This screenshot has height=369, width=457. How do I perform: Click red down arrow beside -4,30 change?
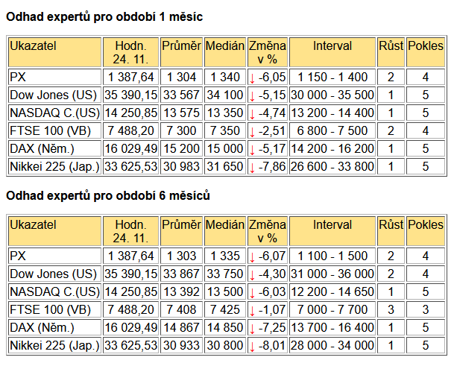(x=252, y=274)
